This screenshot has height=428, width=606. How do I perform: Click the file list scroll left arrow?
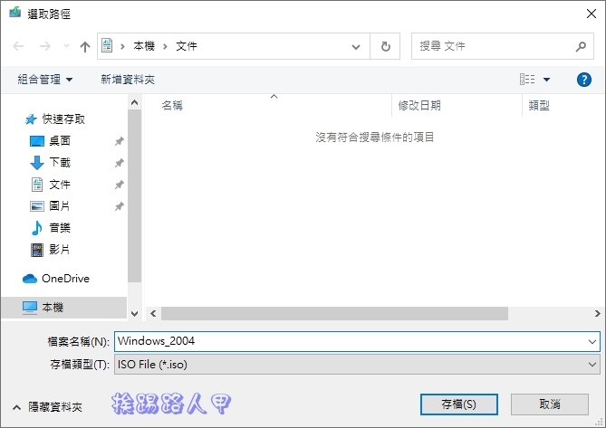coord(153,313)
